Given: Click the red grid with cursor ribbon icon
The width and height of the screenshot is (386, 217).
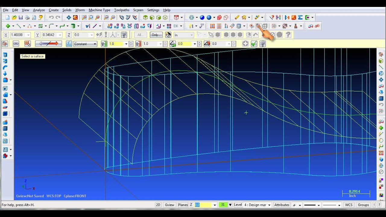Looking at the screenshot, I should pyautogui.click(x=27, y=44).
